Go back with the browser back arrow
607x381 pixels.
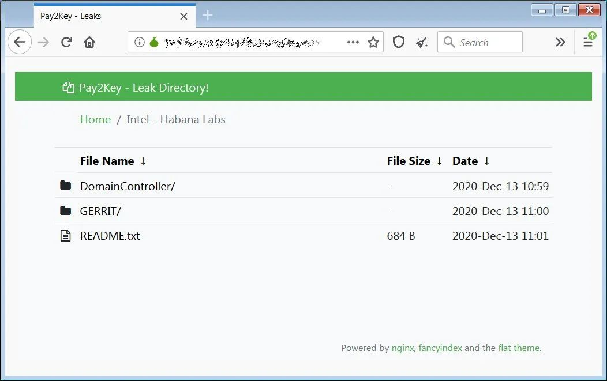click(x=20, y=42)
